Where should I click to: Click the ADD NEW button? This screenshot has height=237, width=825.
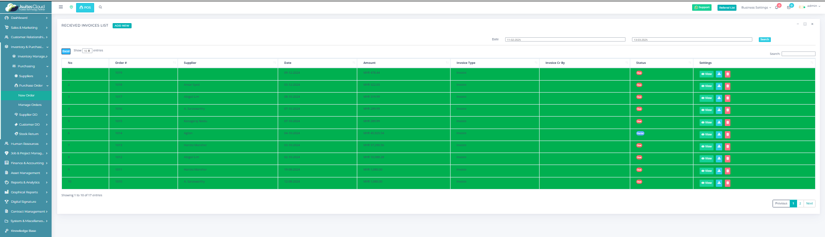pos(122,26)
